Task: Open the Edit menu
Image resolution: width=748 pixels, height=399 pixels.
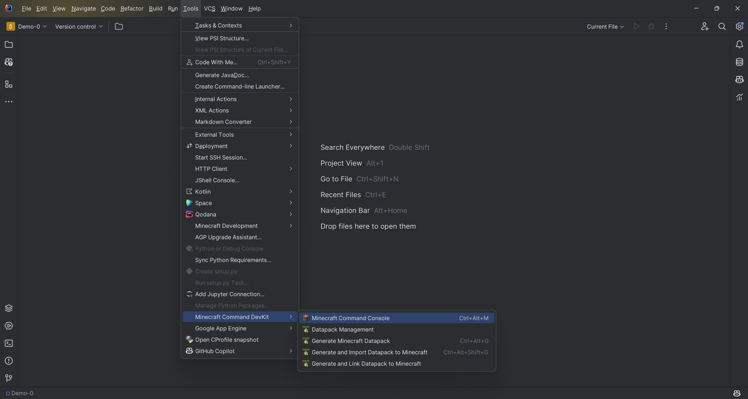Action: pos(41,8)
